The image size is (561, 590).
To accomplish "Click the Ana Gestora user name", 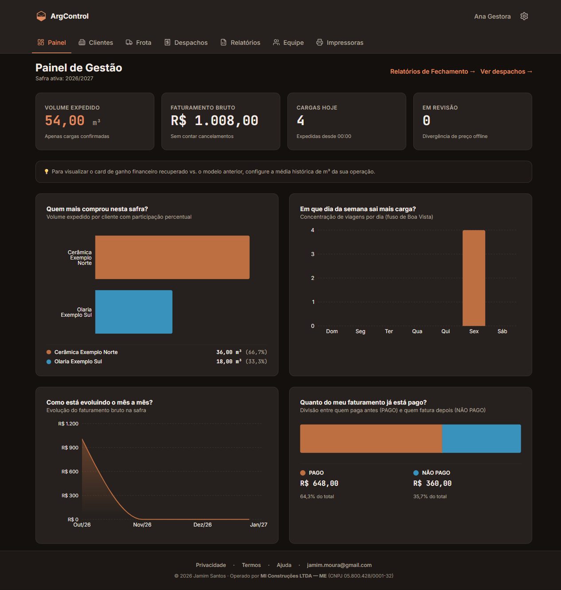I will [x=492, y=16].
